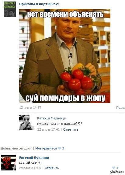Screen dimensions: 125x175
Task: Click the like count 1 on the сделай кетчуп comment
Action: click(117, 168)
